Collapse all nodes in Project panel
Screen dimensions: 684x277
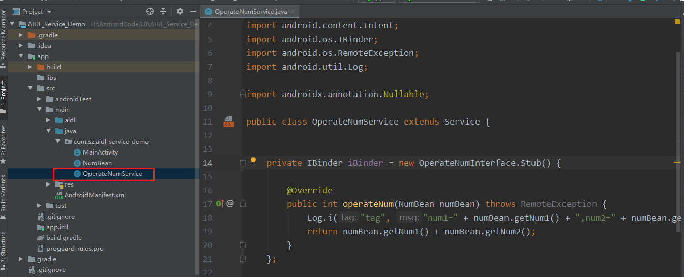(163, 11)
